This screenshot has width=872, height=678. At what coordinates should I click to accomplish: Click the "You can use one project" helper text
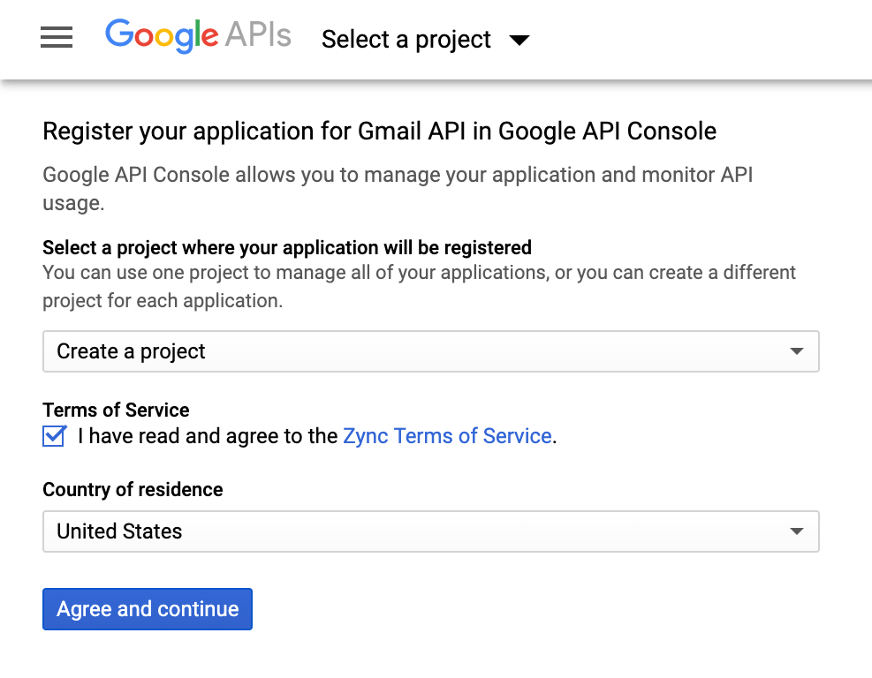tap(419, 273)
